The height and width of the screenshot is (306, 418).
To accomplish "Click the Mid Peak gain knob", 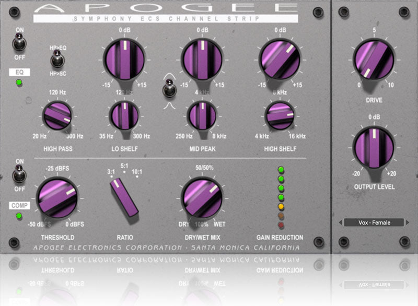I will tap(202, 59).
